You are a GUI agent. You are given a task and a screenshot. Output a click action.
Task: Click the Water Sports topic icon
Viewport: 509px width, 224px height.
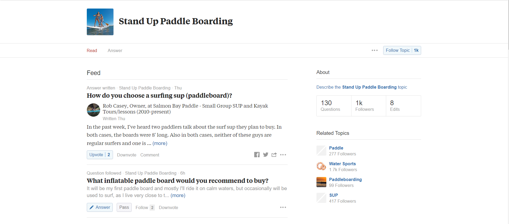[x=321, y=166]
